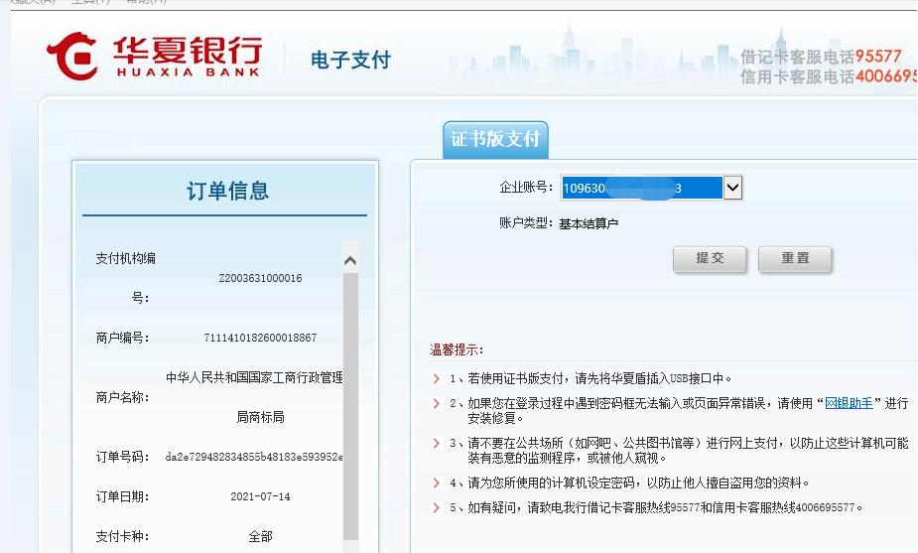The image size is (918, 553).
Task: Click the 企业账号 label
Action: (x=526, y=188)
